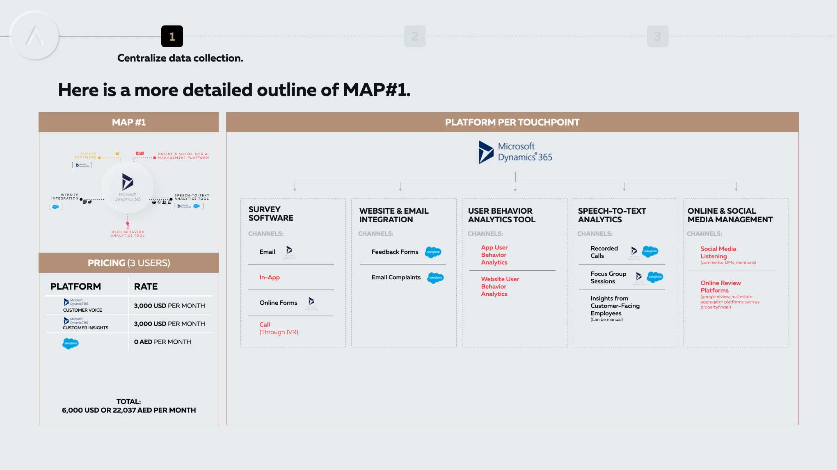Click the Salesforce cloud beside Email Complaints
The image size is (837, 470).
435,278
